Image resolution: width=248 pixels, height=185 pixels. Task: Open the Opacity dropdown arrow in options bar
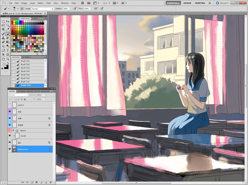pos(70,9)
